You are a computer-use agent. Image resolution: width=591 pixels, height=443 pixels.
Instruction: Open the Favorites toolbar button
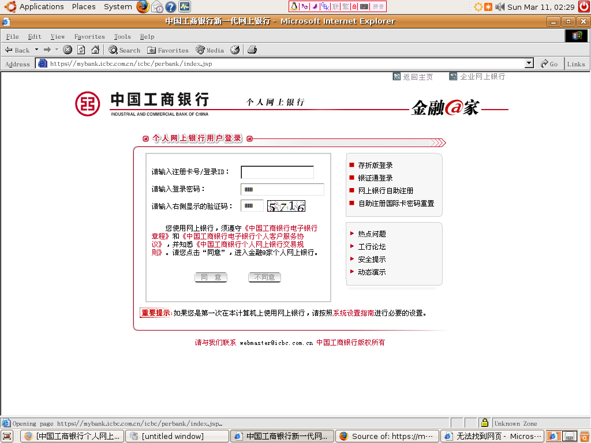pyautogui.click(x=168, y=50)
